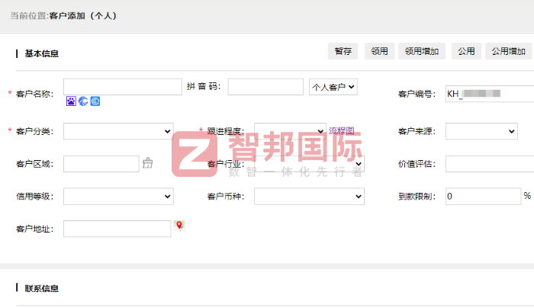534x308 pixels.
Task: Click the Baidu paw search icon
Action: (x=71, y=101)
